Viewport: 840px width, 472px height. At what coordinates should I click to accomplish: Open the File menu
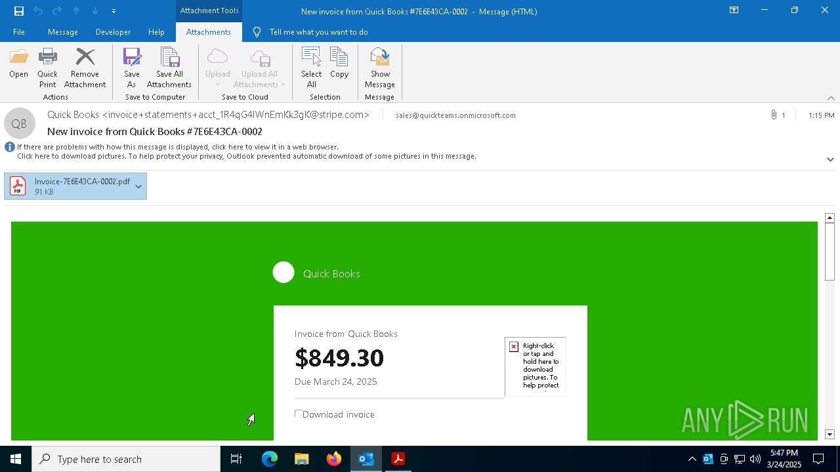click(x=19, y=32)
